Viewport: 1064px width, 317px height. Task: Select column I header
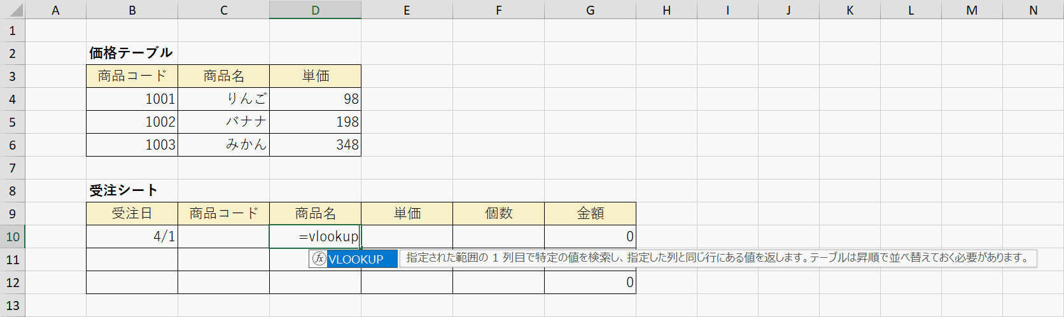pos(727,10)
